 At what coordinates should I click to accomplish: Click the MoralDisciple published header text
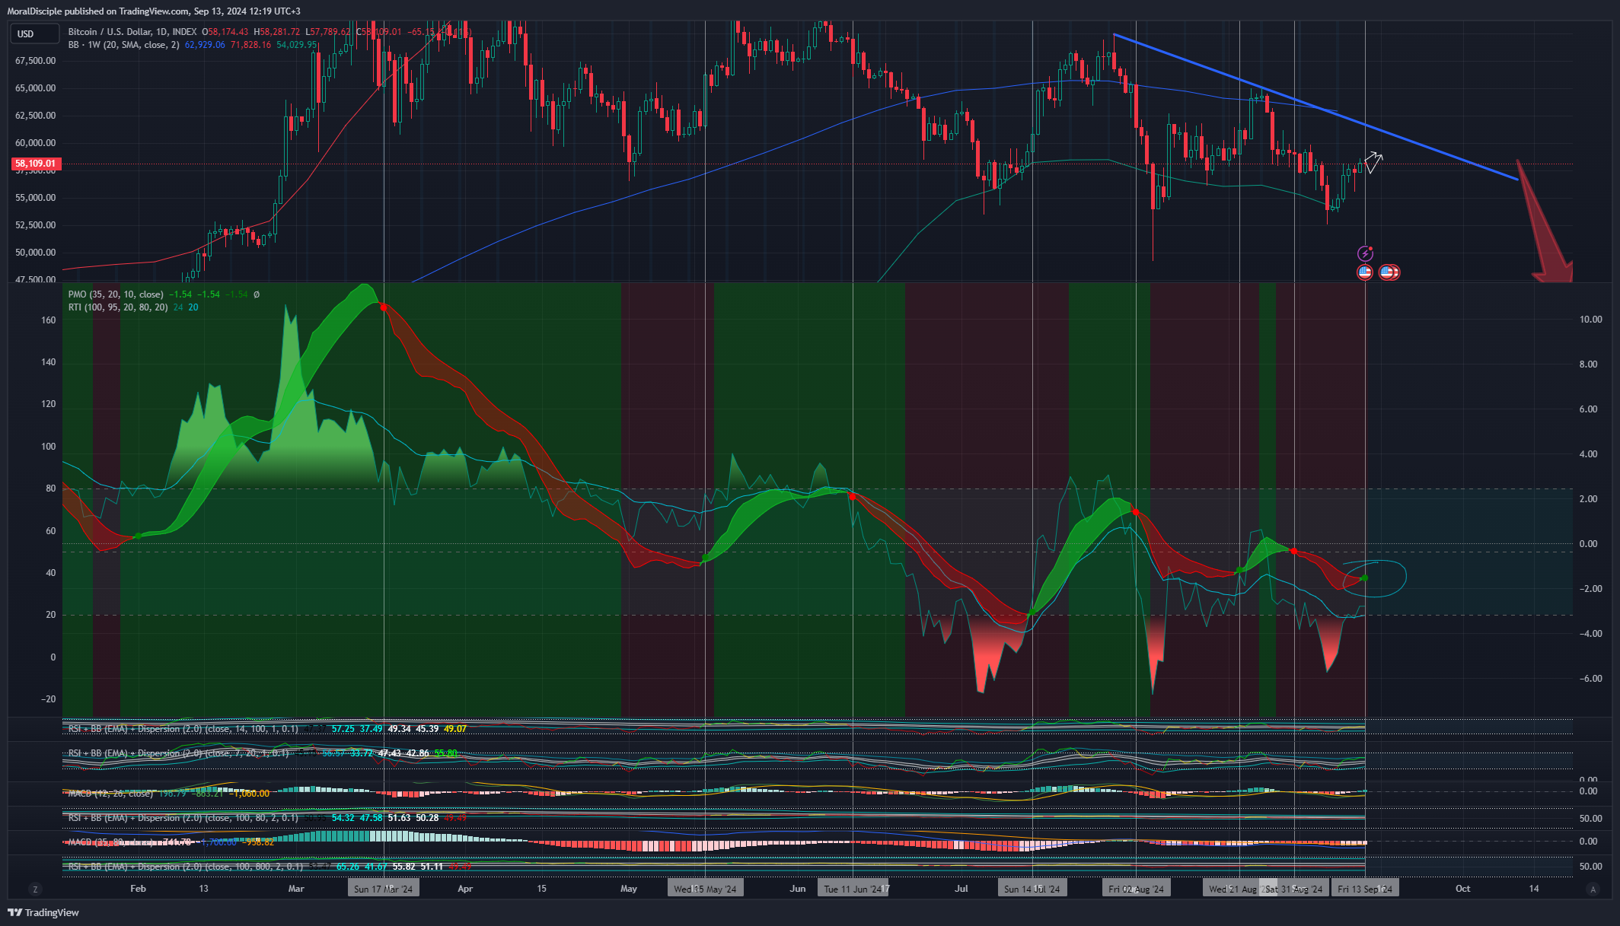pos(154,11)
